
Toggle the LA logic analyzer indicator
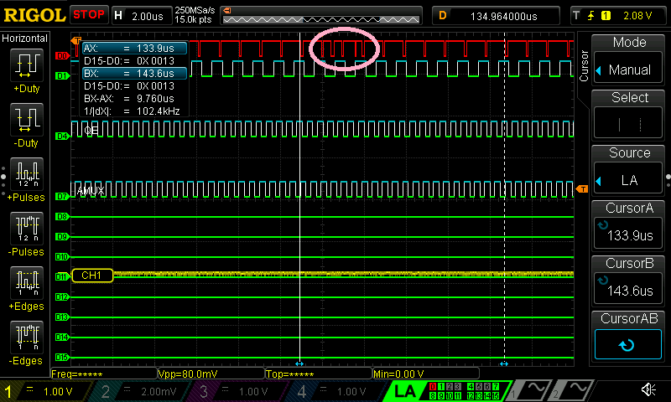point(405,391)
